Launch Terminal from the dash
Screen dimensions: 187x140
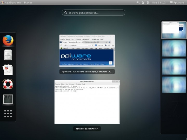click(x=8, y=99)
